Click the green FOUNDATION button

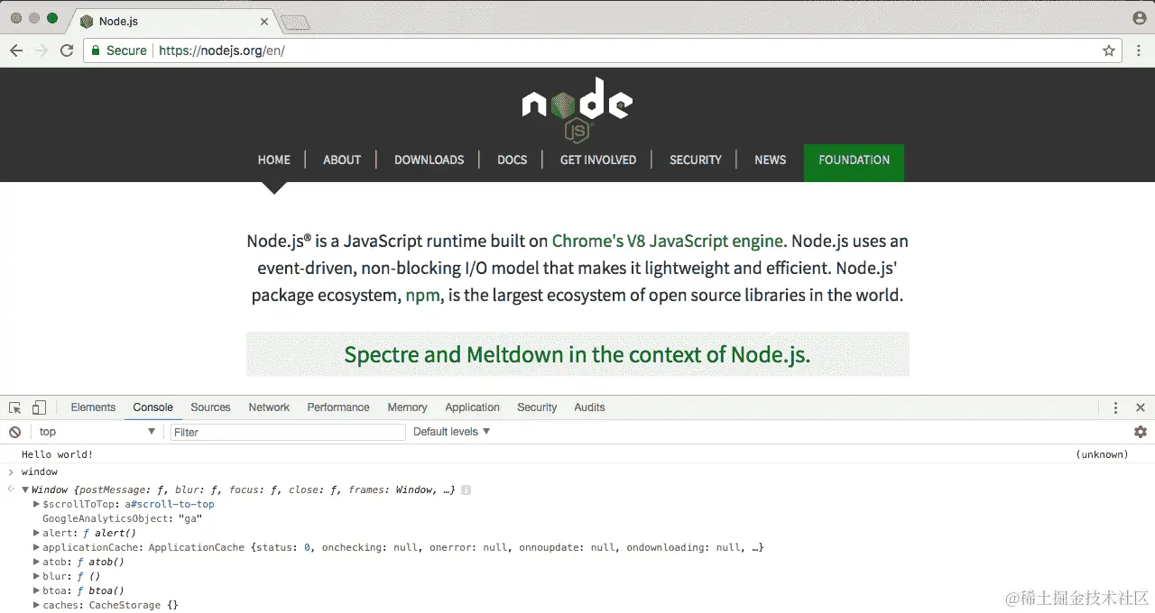854,163
